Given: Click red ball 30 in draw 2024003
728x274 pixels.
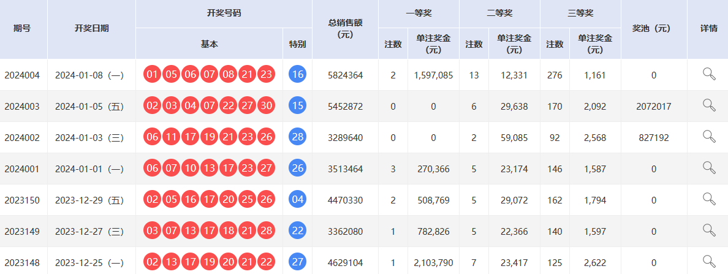Looking at the screenshot, I should [266, 106].
